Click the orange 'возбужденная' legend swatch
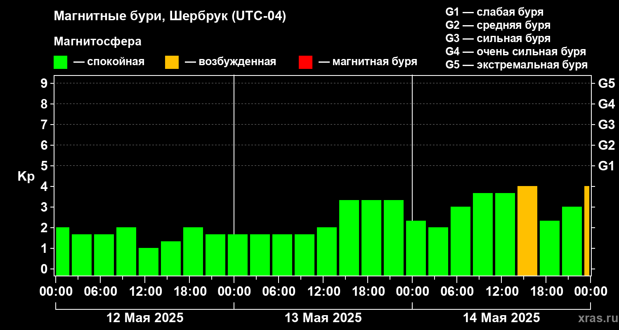This screenshot has width=619, height=330. pos(172,62)
